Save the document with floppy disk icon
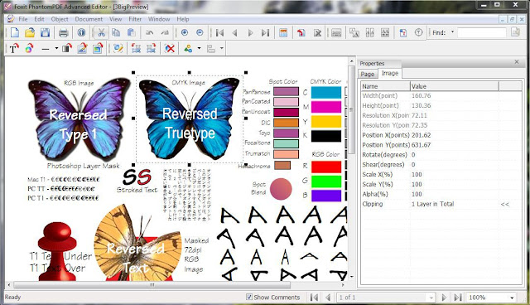Image resolution: width=530 pixels, height=305 pixels. pyautogui.click(x=45, y=32)
